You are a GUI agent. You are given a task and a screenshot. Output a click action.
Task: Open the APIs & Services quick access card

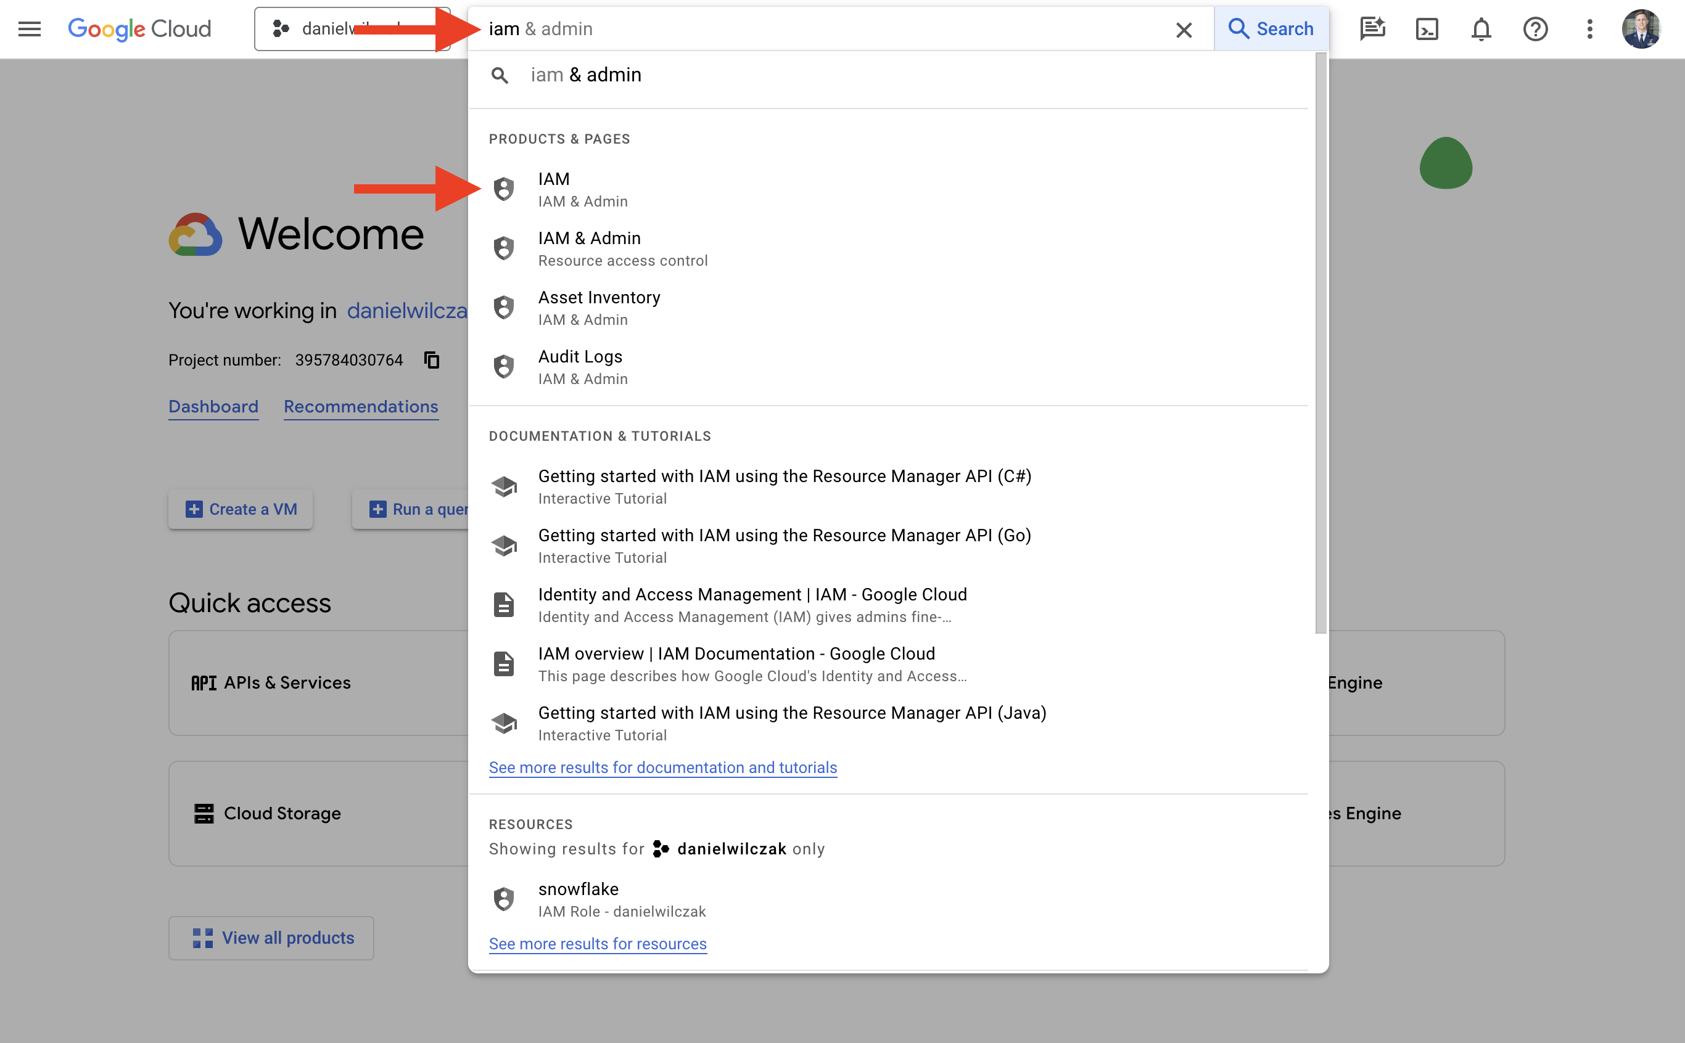[319, 683]
